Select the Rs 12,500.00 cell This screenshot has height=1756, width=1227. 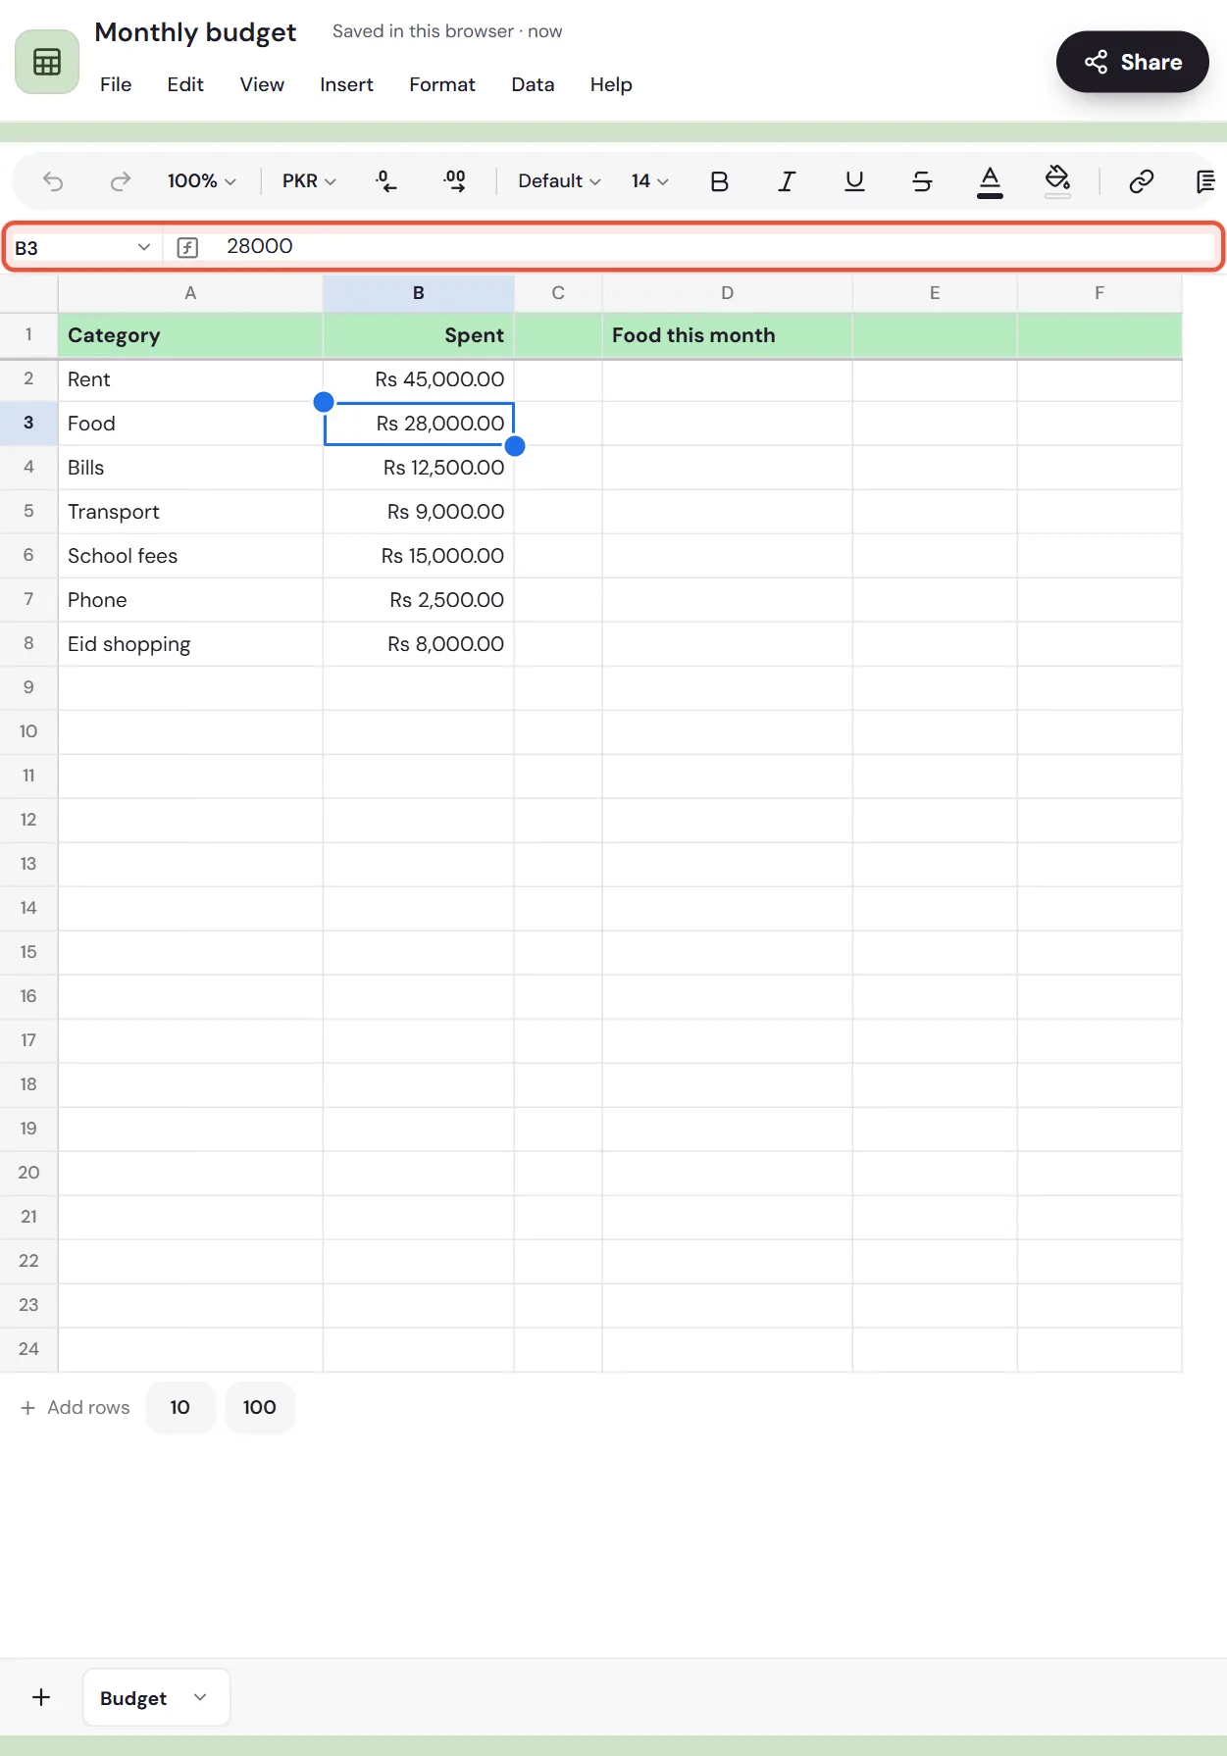pos(419,468)
